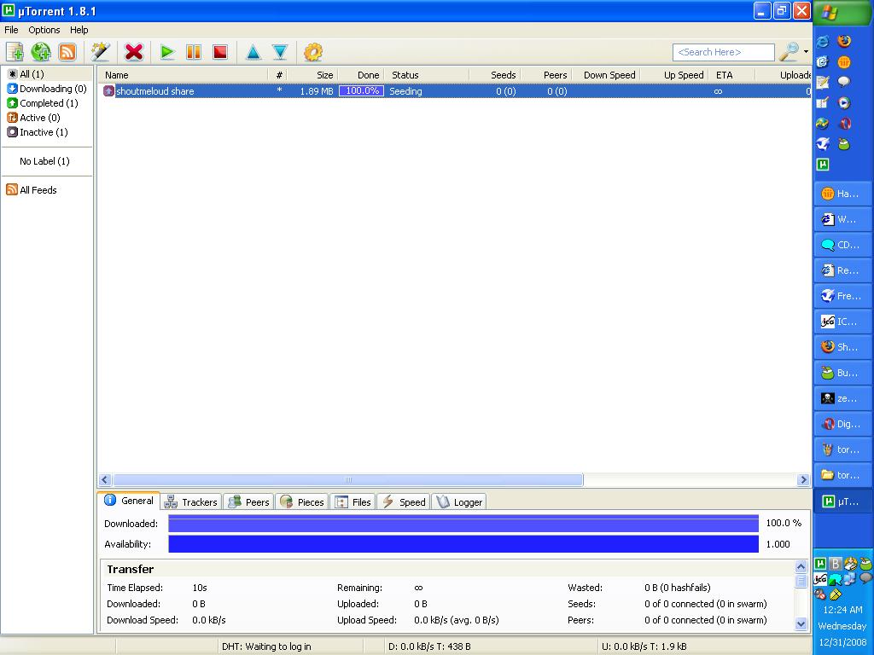Switch to the Trackers tab

[191, 501]
